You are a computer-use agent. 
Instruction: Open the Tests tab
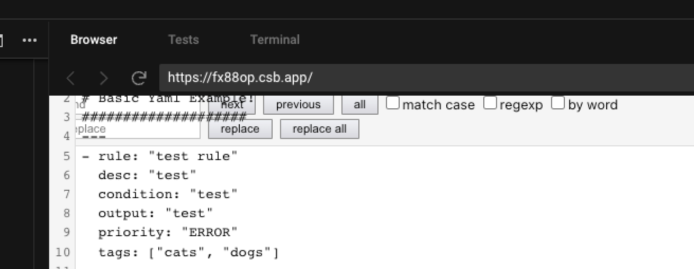[x=183, y=40]
